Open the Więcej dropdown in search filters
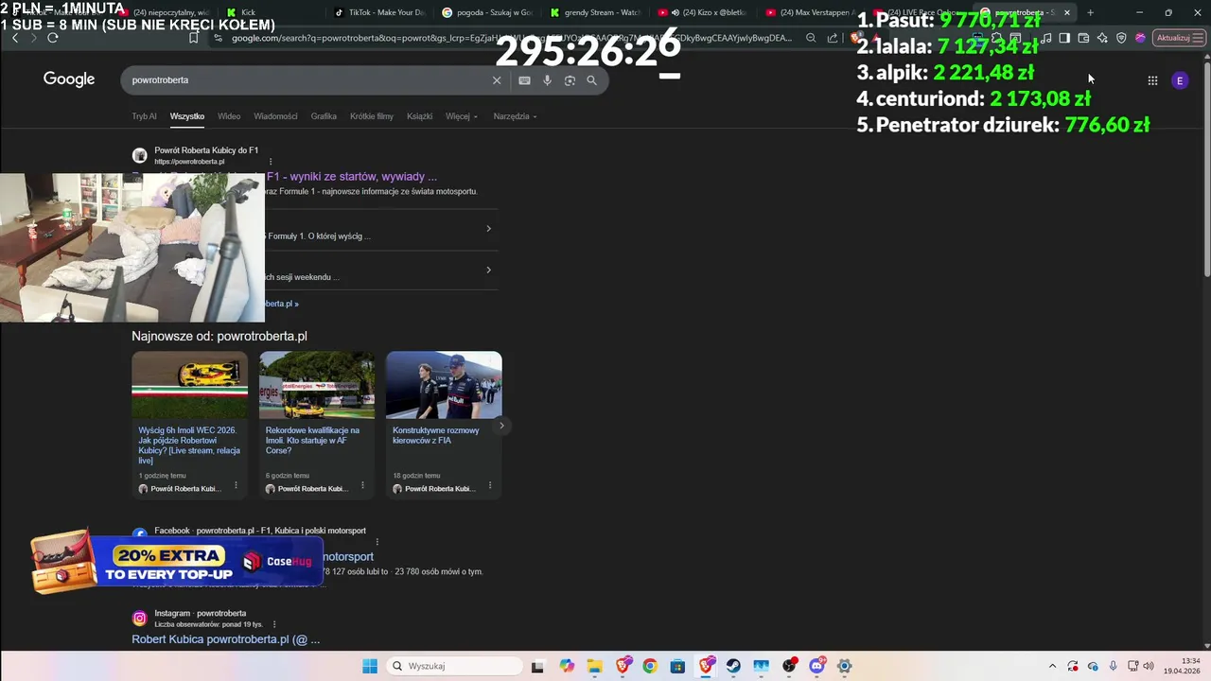1211x681 pixels. coord(462,116)
